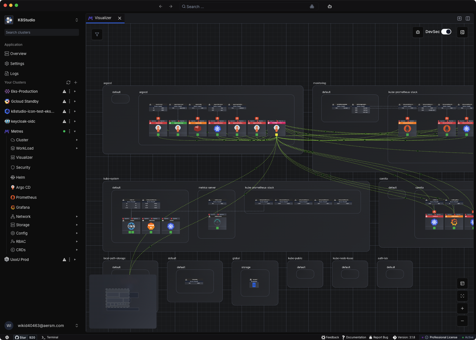Expand the UxxU Prod cluster

point(75,260)
